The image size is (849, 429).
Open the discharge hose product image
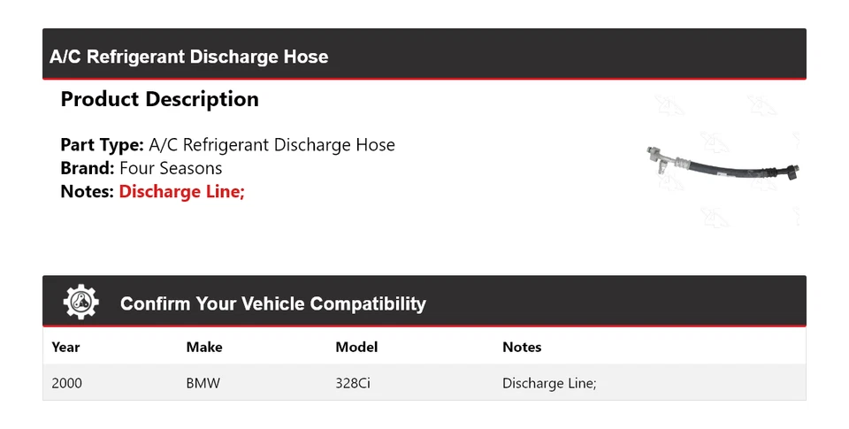[723, 163]
